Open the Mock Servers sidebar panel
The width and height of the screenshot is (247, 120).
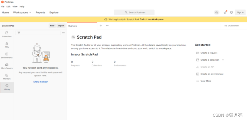tap(7, 66)
